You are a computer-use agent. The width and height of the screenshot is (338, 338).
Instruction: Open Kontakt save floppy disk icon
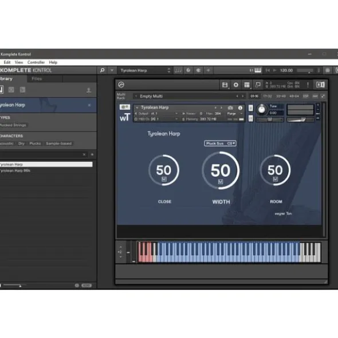(225, 85)
